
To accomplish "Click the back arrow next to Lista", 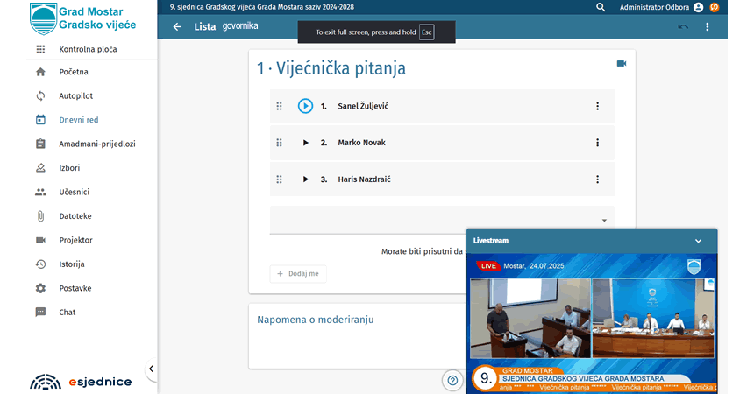I will coord(177,26).
